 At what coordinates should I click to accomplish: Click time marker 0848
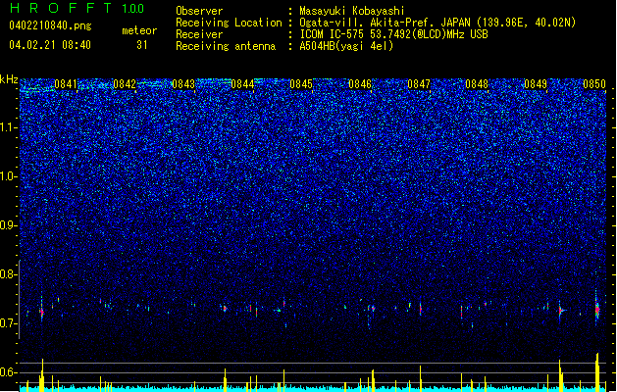pyautogui.click(x=477, y=84)
